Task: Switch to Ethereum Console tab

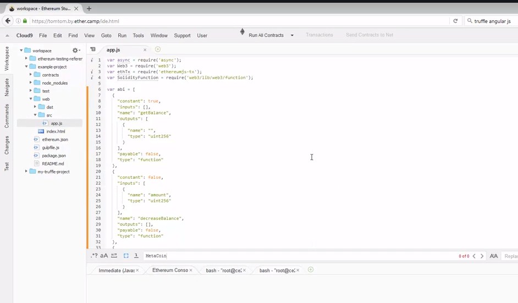Action: (170, 271)
